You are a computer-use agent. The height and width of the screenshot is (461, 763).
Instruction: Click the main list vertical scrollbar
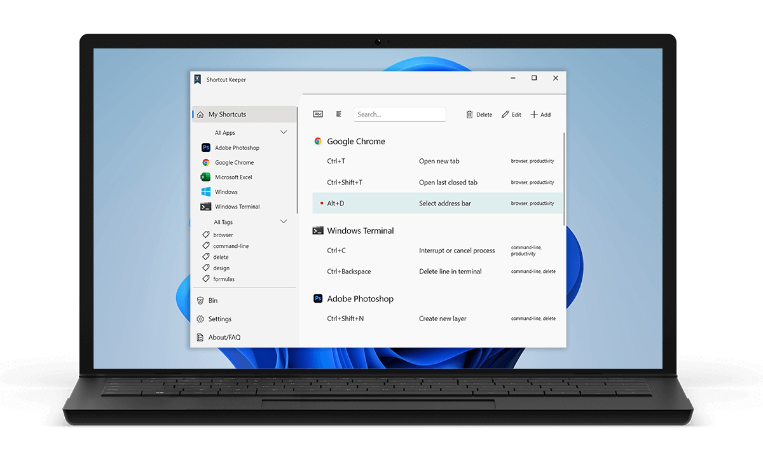coord(564,178)
